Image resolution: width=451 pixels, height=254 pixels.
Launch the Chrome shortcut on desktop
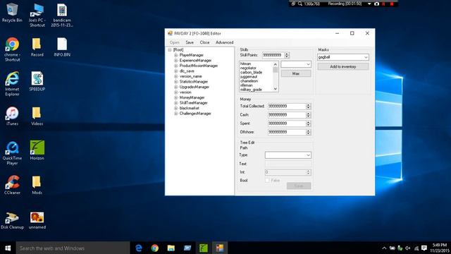point(12,49)
